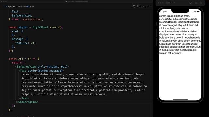Click the iPhone 13 Pro Simulator title

pos(170,2)
